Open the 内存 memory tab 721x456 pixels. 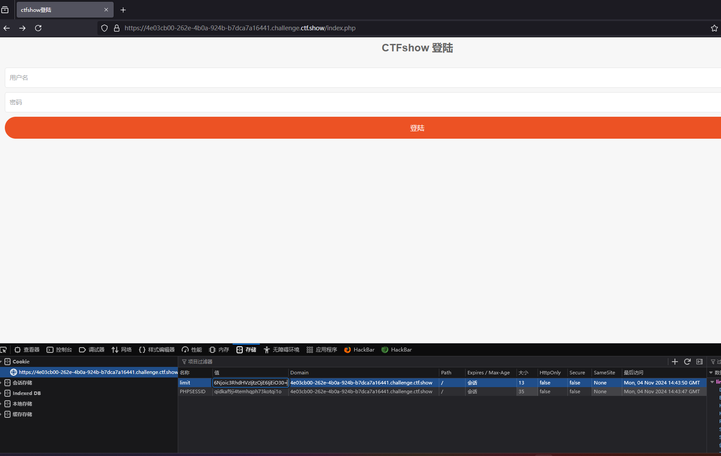(219, 350)
